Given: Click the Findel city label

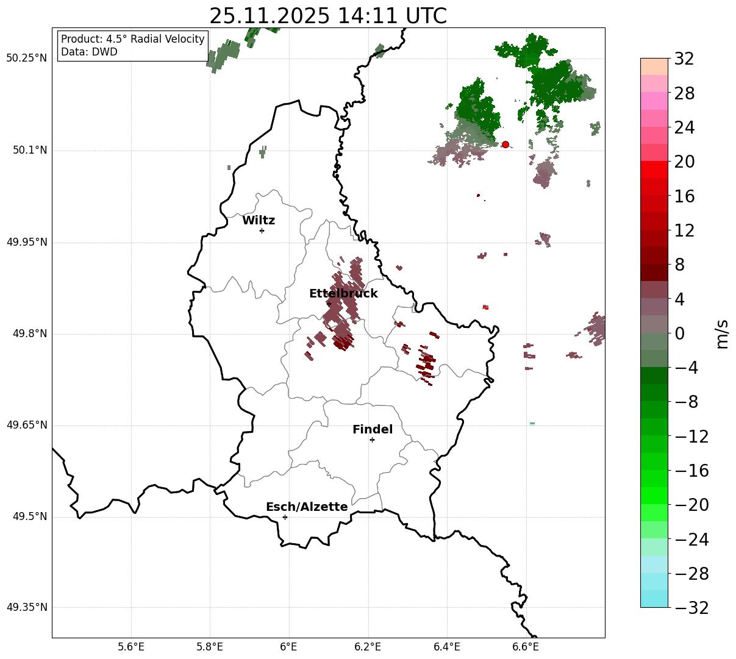Looking at the screenshot, I should point(373,430).
